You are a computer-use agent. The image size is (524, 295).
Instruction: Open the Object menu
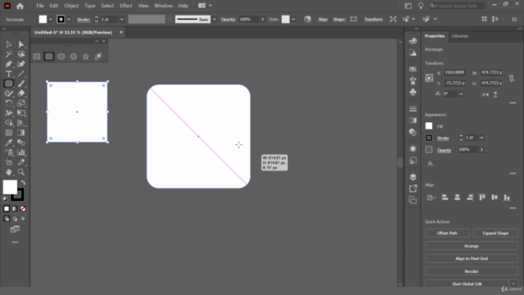tap(71, 6)
